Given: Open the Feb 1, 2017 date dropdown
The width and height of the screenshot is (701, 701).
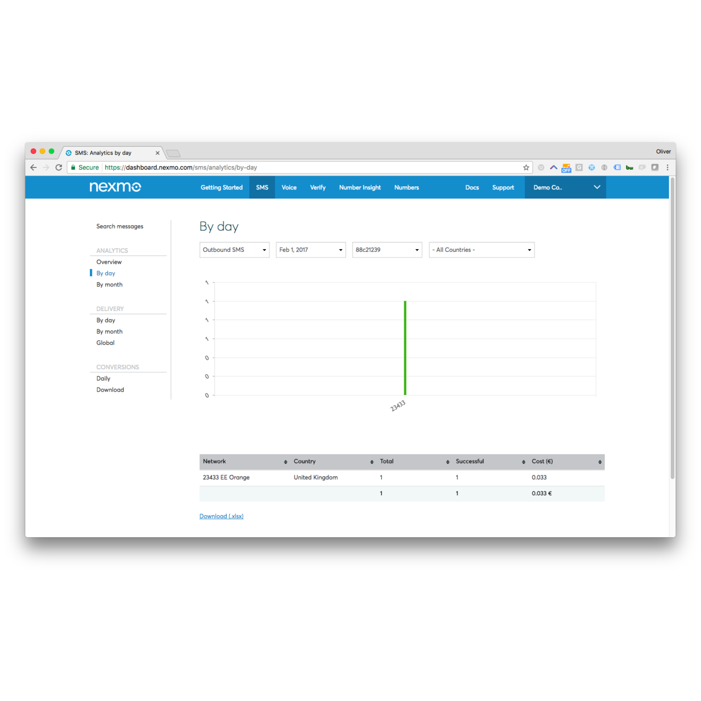Looking at the screenshot, I should tap(311, 250).
